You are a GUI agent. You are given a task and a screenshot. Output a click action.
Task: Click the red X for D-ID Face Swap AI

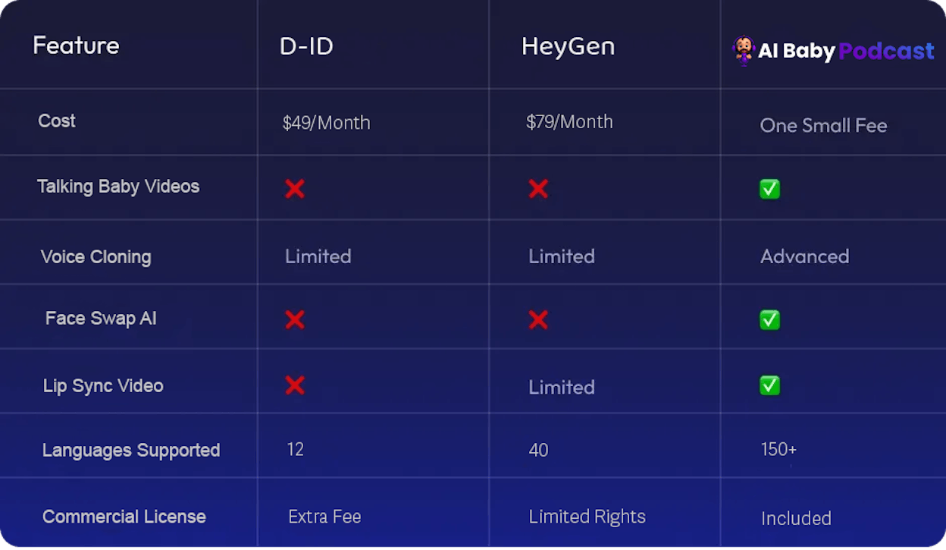(295, 320)
